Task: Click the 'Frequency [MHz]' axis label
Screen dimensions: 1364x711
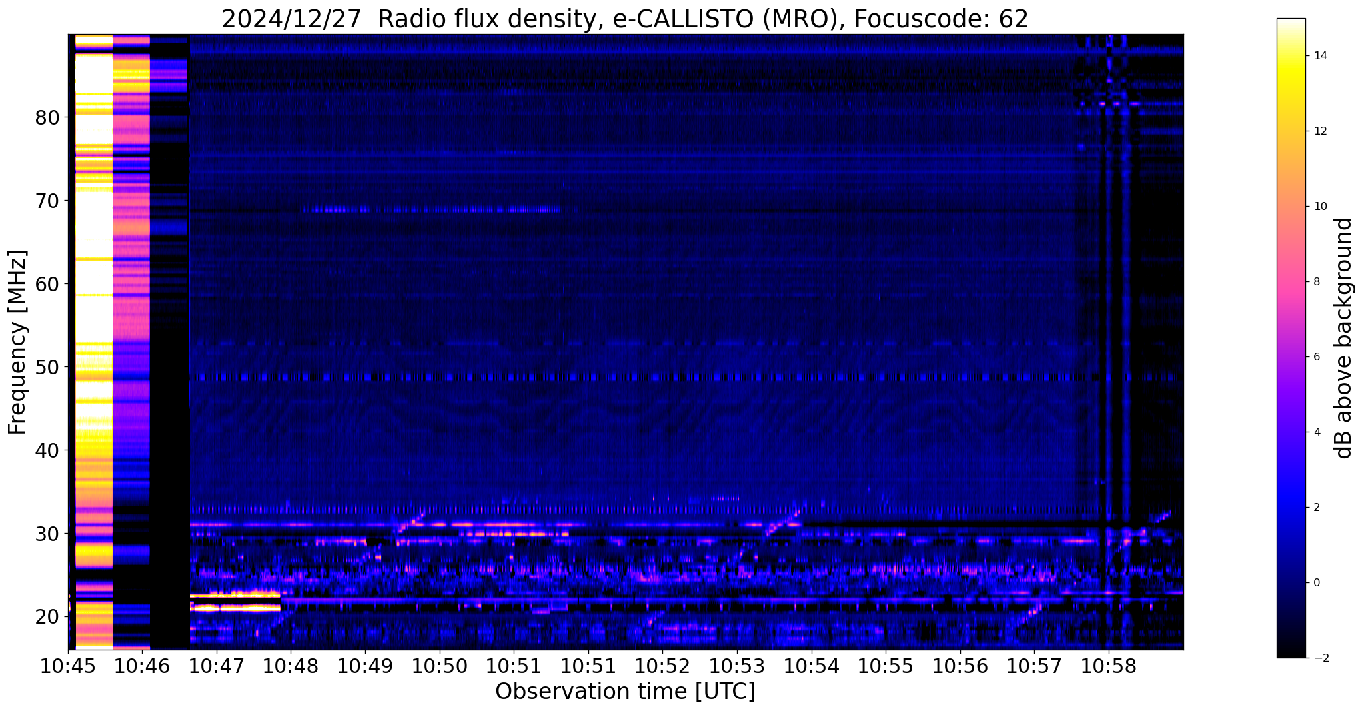Action: tap(18, 343)
